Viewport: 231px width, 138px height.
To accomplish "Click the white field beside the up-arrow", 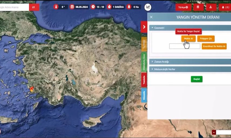I will click(223, 132).
